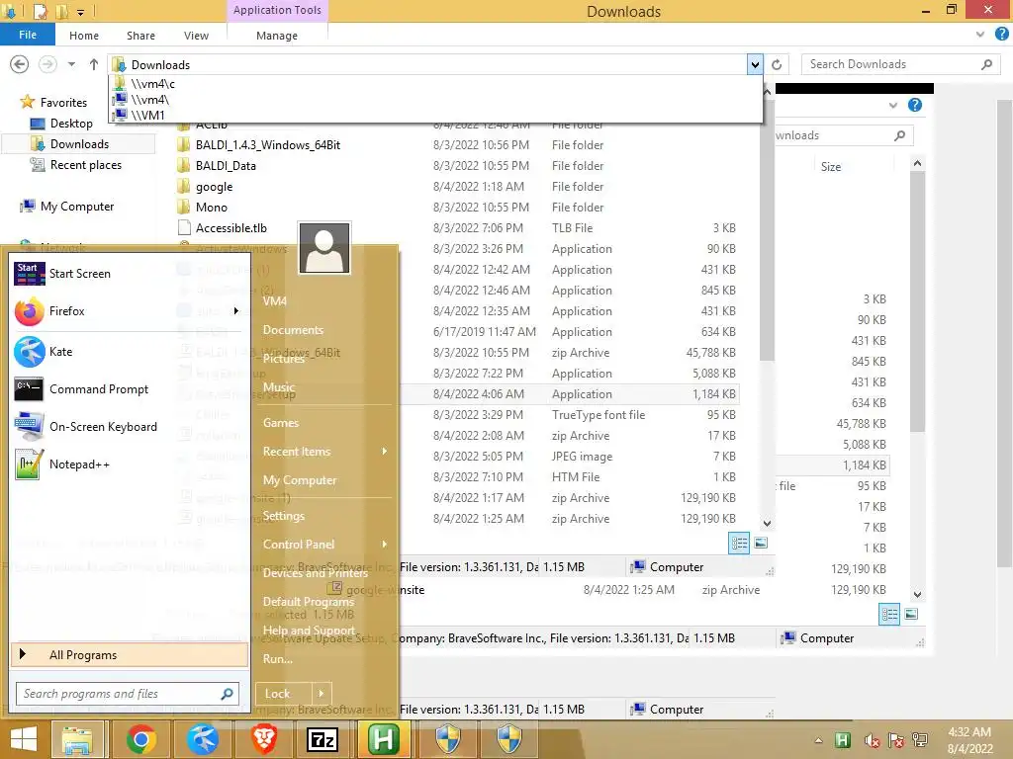The image size is (1013, 759).
Task: Switch to the Share ribbon tab
Action: tap(140, 36)
